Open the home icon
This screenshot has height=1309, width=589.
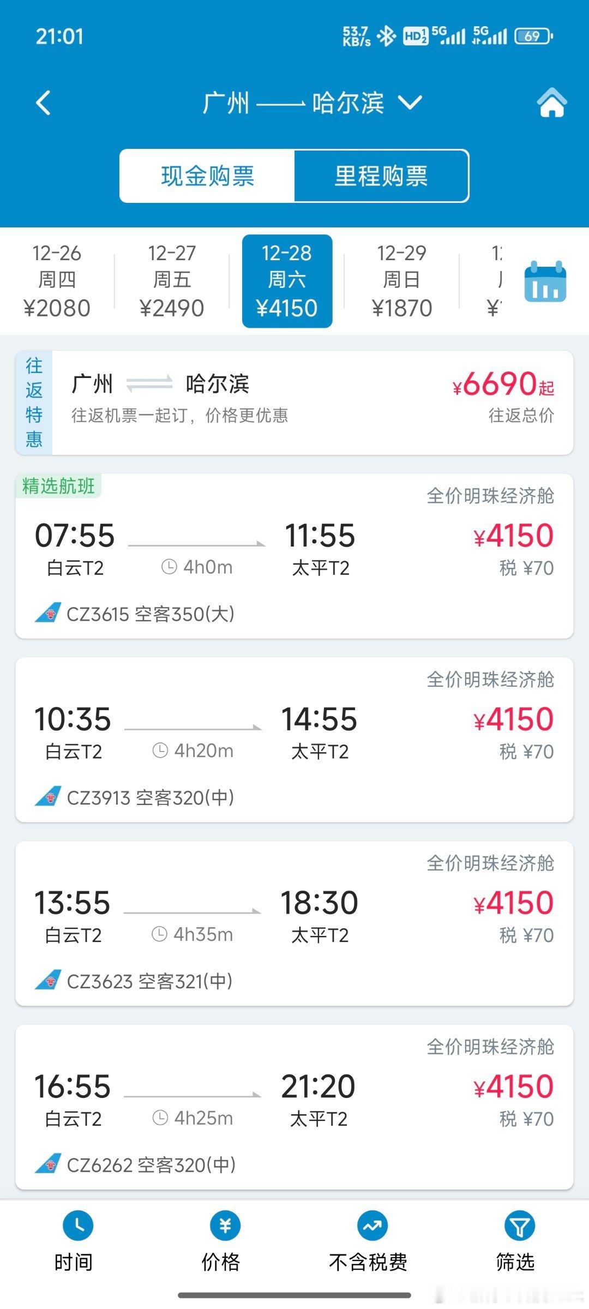click(552, 102)
